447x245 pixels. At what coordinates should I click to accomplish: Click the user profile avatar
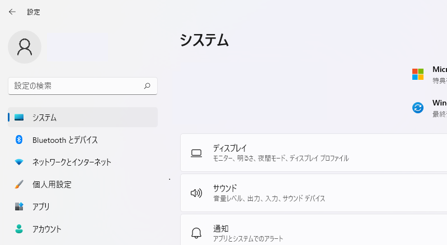pos(25,47)
